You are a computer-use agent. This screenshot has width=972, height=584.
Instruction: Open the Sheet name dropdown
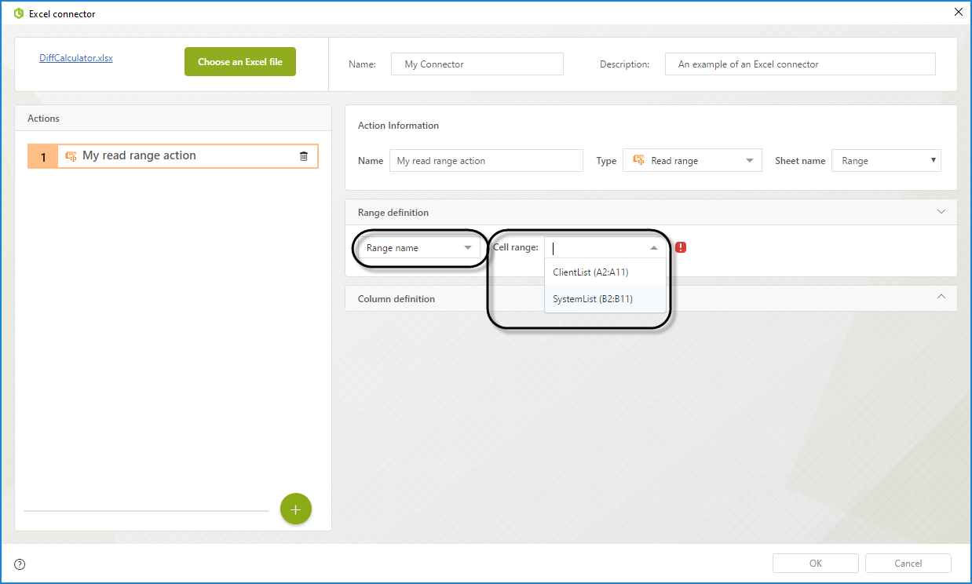(x=886, y=161)
